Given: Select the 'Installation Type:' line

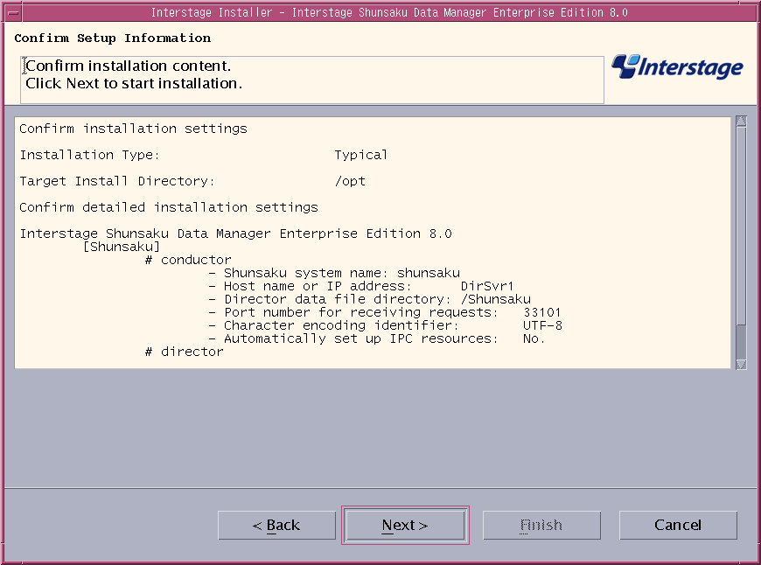Looking at the screenshot, I should [x=89, y=155].
